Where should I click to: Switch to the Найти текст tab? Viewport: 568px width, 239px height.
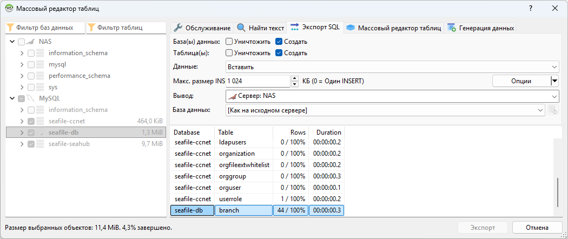pyautogui.click(x=260, y=28)
